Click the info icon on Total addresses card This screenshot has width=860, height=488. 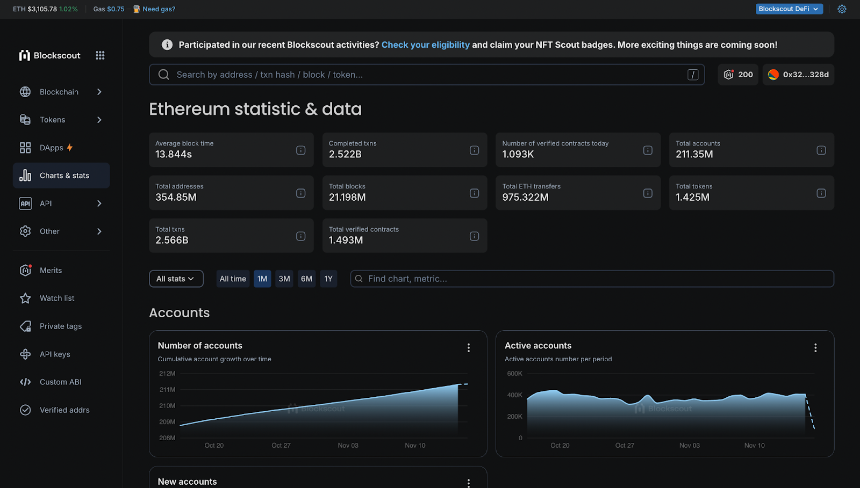coord(301,193)
